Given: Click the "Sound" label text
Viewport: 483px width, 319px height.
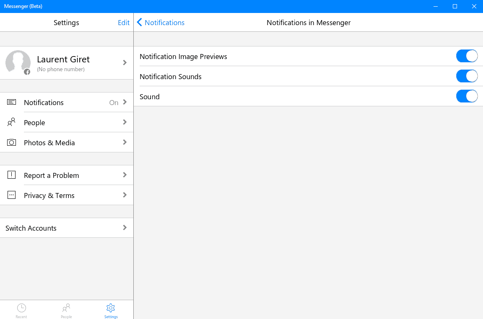Looking at the screenshot, I should (x=149, y=97).
